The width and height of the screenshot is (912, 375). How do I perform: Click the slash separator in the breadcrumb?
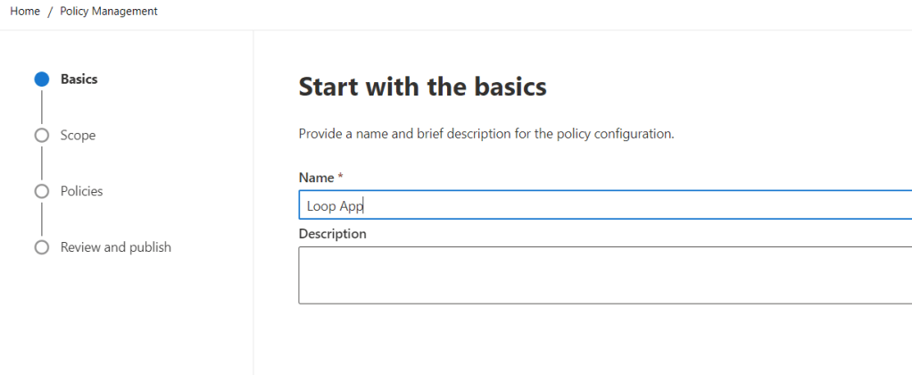coord(50,12)
